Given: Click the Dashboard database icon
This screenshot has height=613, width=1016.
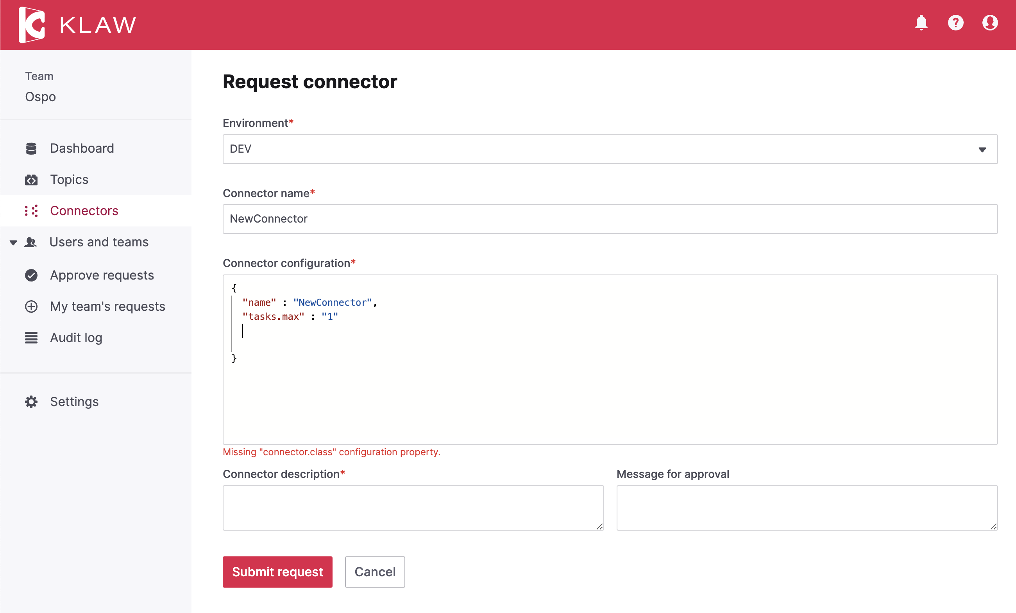Looking at the screenshot, I should 31,148.
